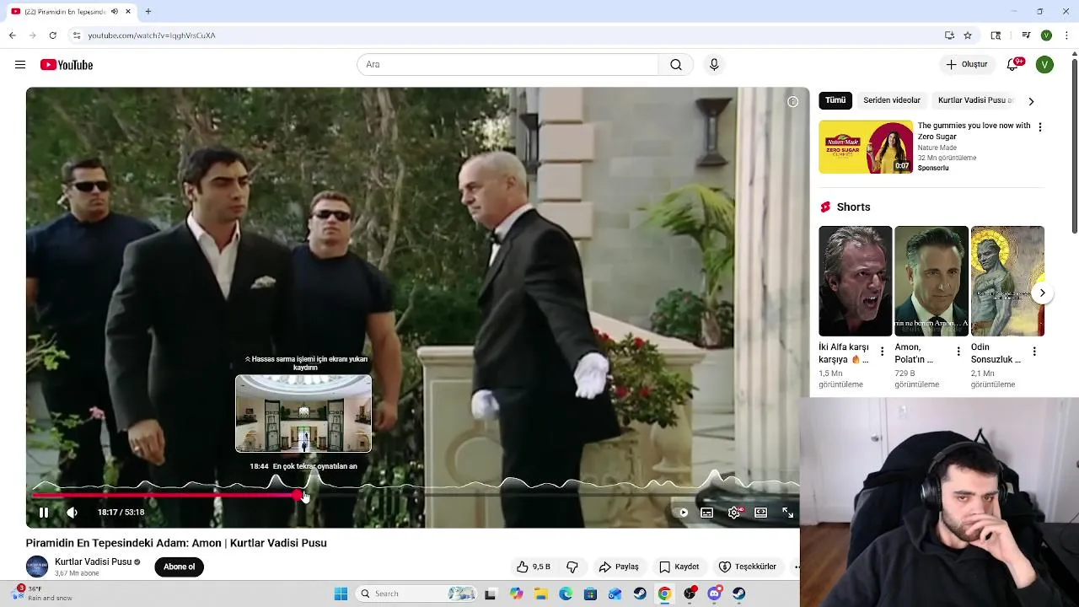The height and width of the screenshot is (607, 1079).
Task: Open a new Chrome tab
Action: coord(148,12)
